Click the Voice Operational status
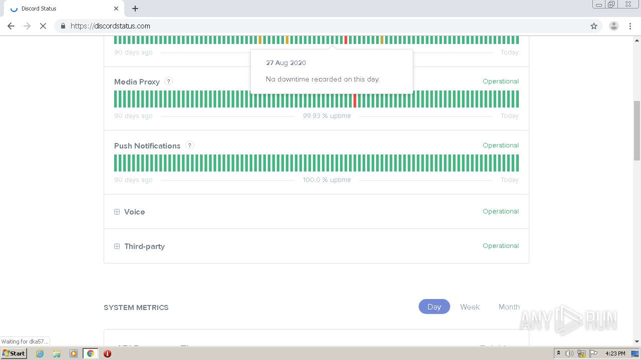The width and height of the screenshot is (641, 360). pos(501,211)
